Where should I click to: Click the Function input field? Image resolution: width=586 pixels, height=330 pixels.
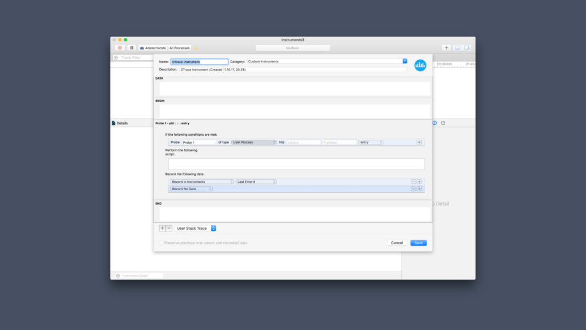(x=340, y=142)
